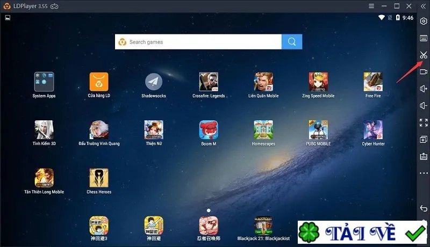Screen dimensions: 430x247
Task: Launch the 神回避 dock app
Action: point(154,226)
